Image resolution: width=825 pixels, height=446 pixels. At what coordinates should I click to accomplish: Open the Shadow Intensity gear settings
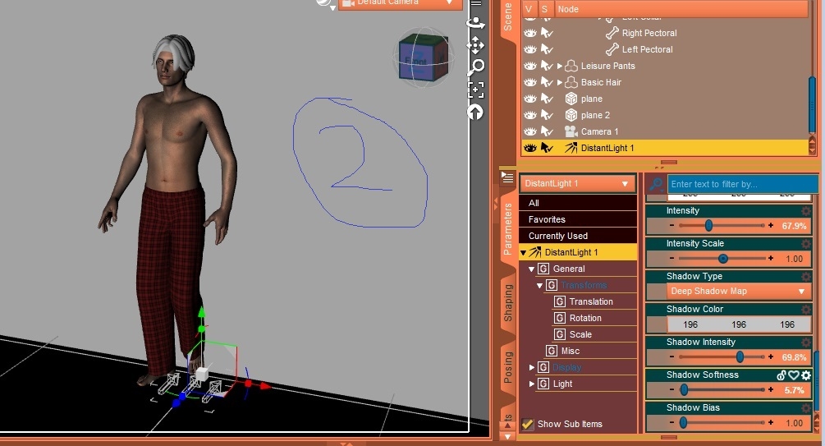click(805, 343)
